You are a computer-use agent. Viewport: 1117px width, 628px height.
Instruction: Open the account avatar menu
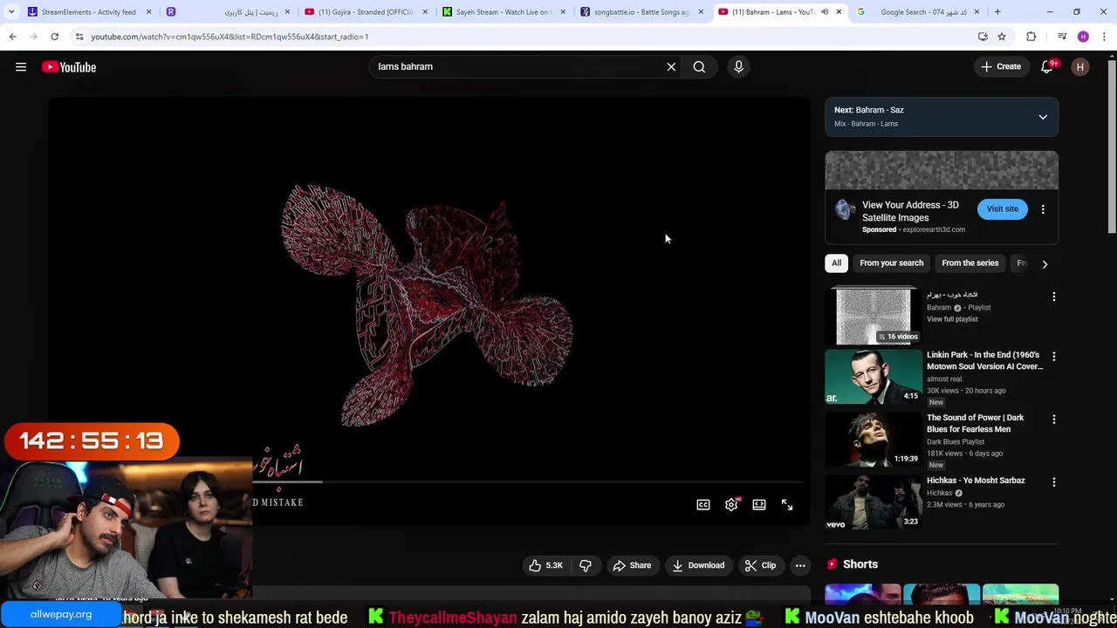tap(1080, 67)
